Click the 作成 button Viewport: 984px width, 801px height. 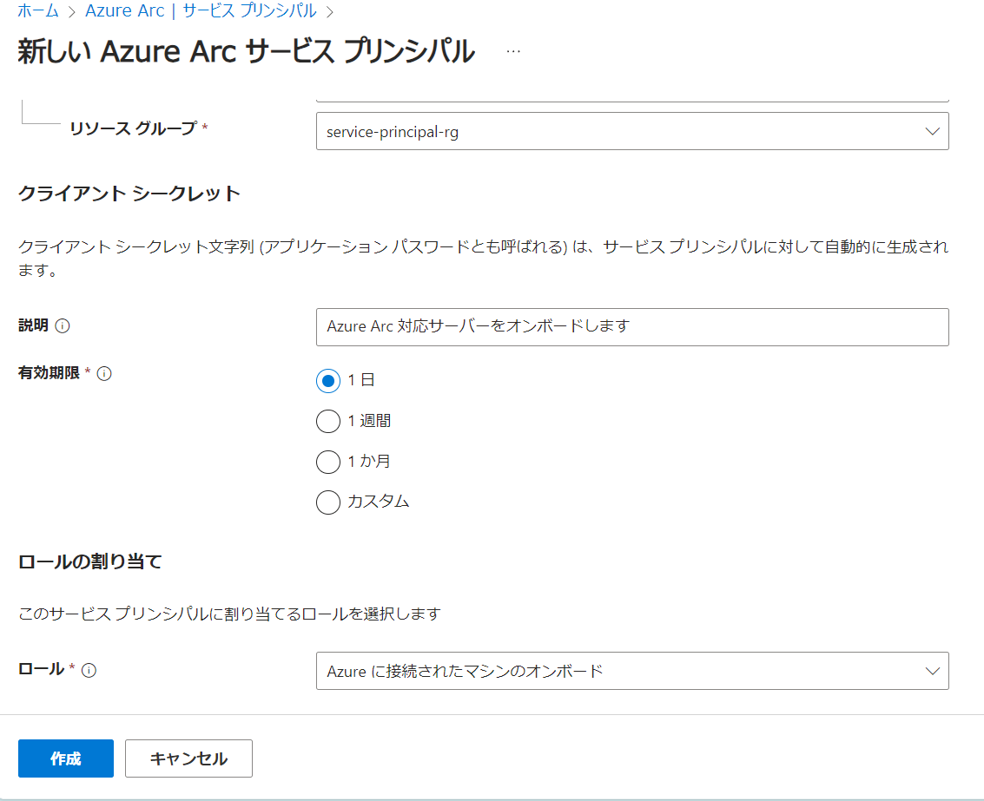pyautogui.click(x=66, y=758)
